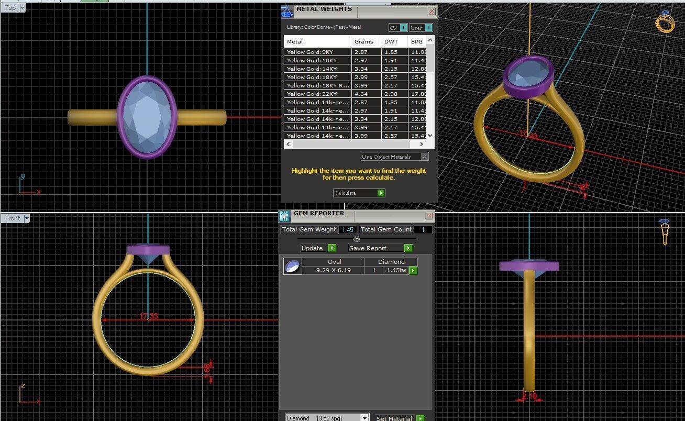Viewport: 685px width, 421px height.
Task: Click the Update button in Gem Reporter
Action: tap(318, 248)
